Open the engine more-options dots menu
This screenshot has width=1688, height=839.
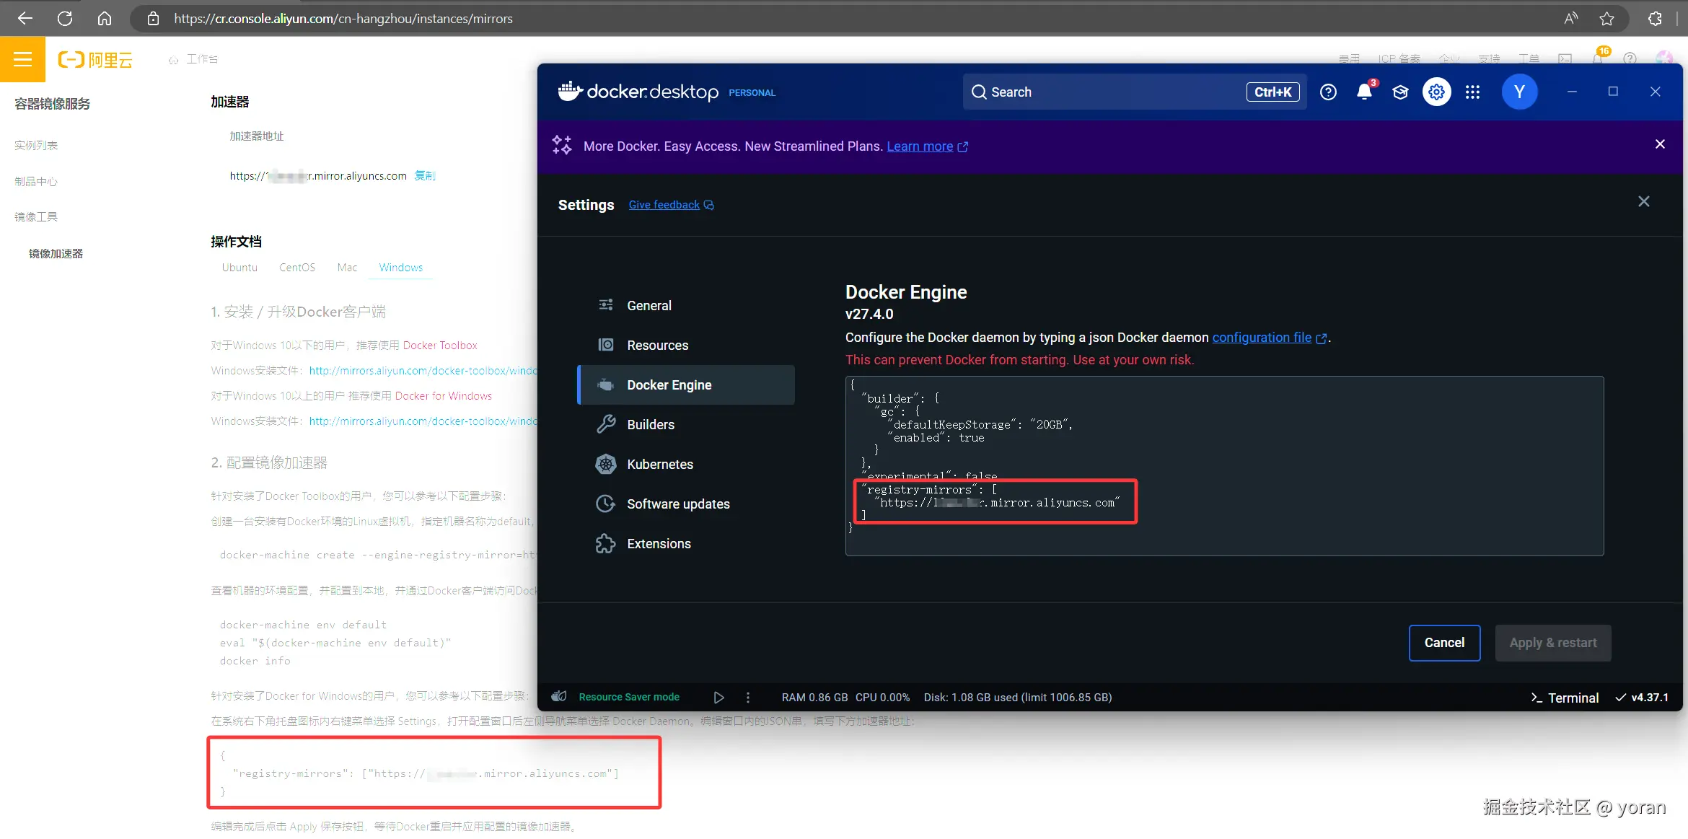coord(748,698)
